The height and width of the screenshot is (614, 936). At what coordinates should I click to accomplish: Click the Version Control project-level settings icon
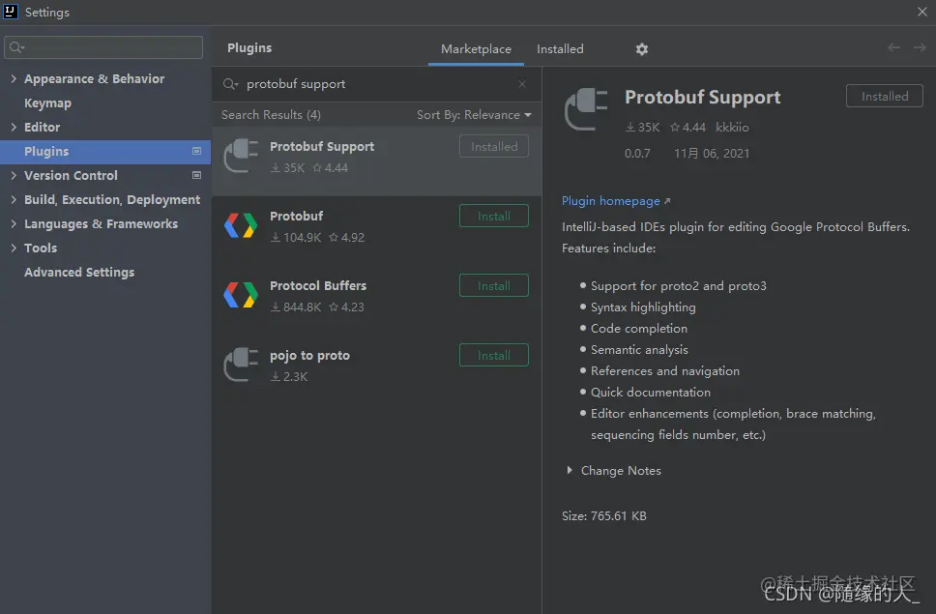[x=196, y=175]
